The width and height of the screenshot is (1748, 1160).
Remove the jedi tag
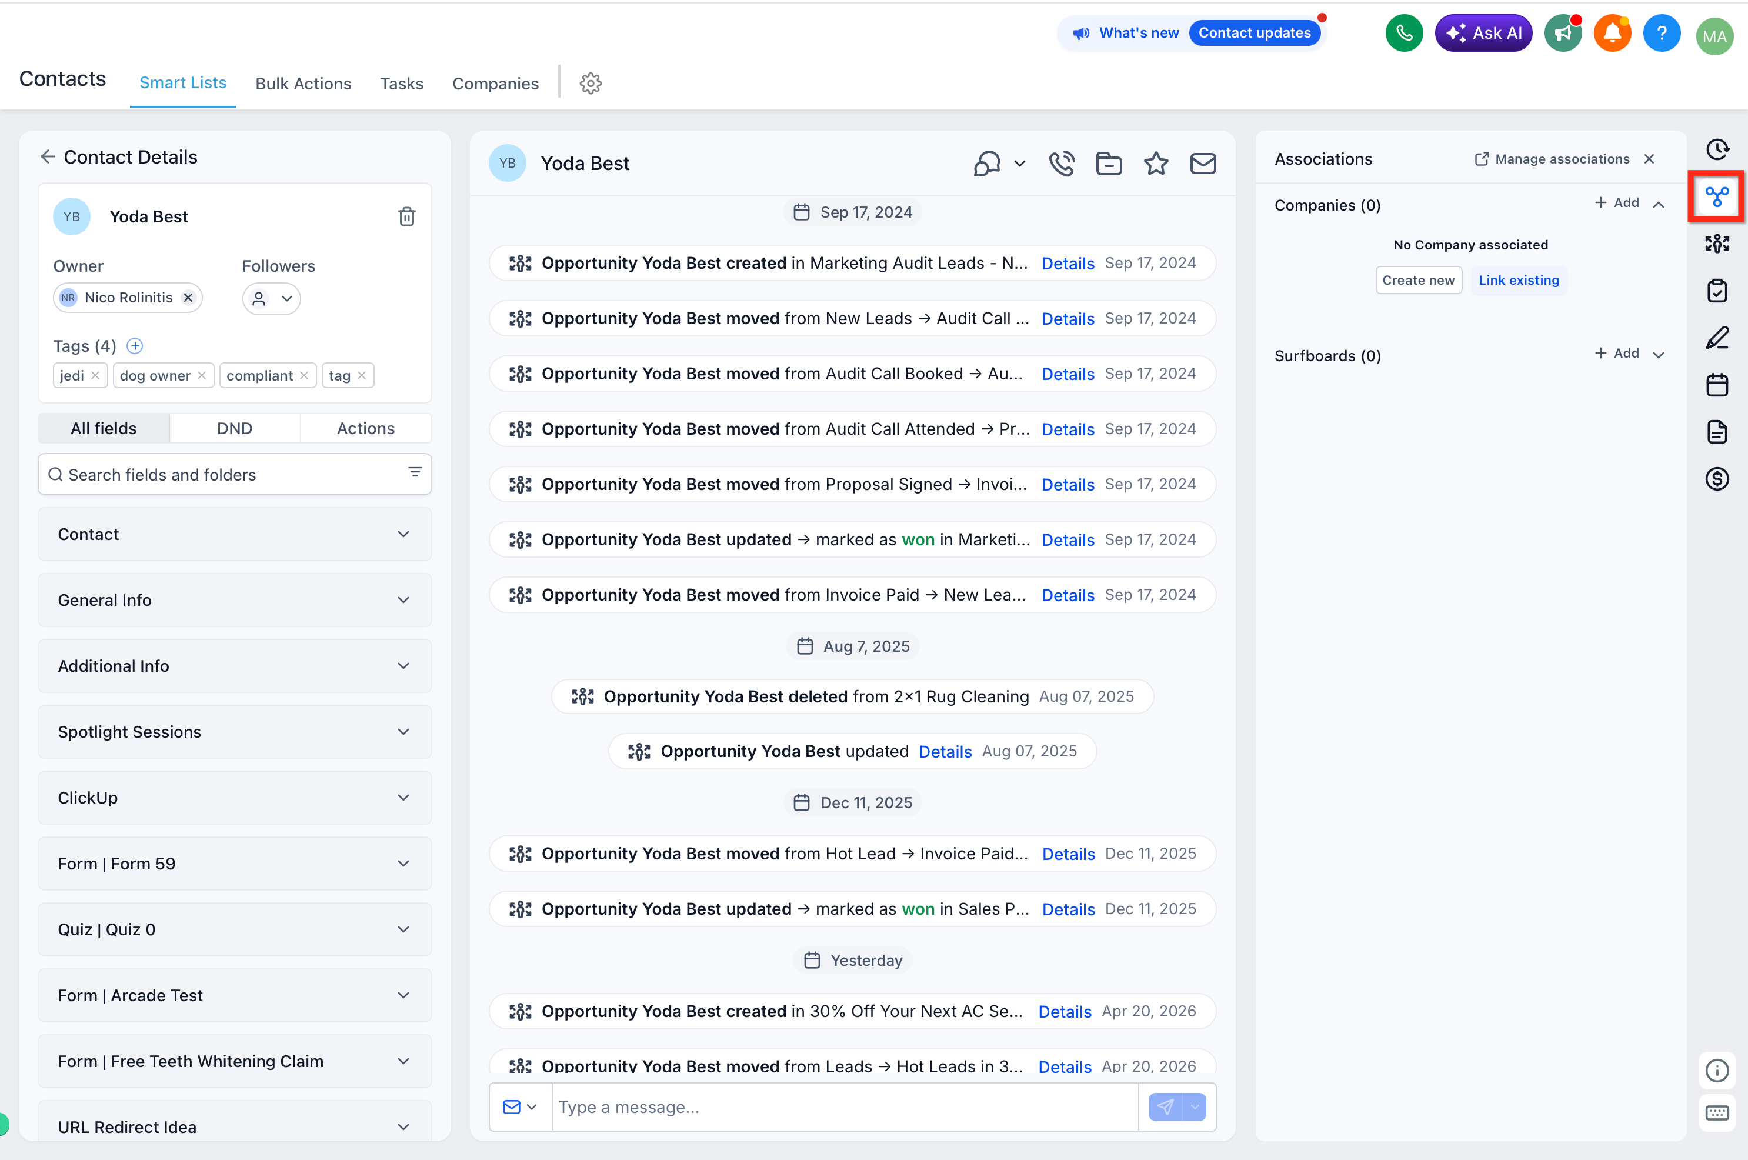point(95,376)
